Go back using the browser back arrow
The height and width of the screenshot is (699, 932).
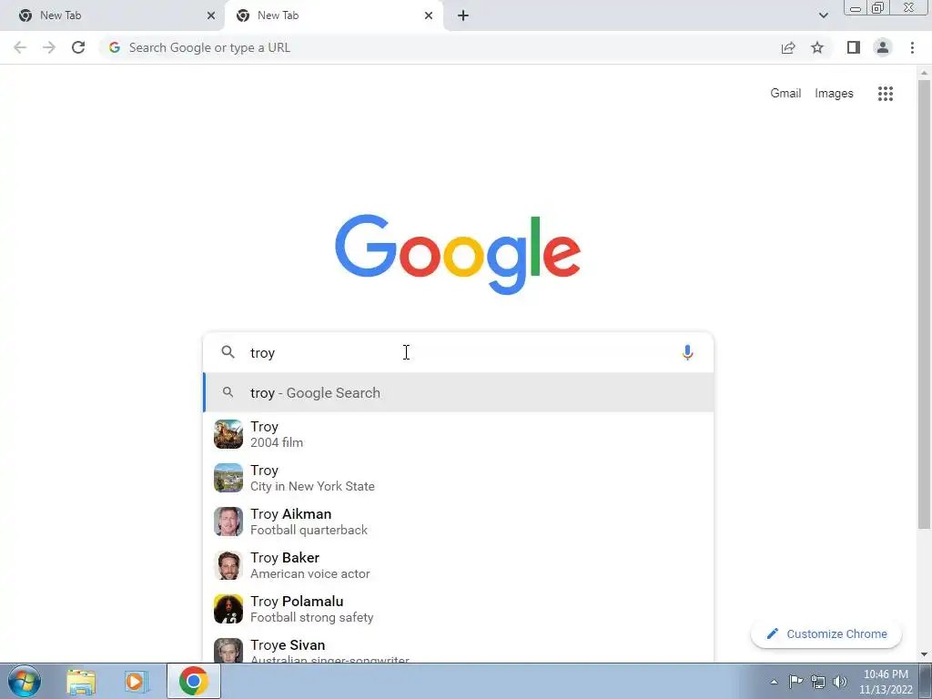click(20, 47)
